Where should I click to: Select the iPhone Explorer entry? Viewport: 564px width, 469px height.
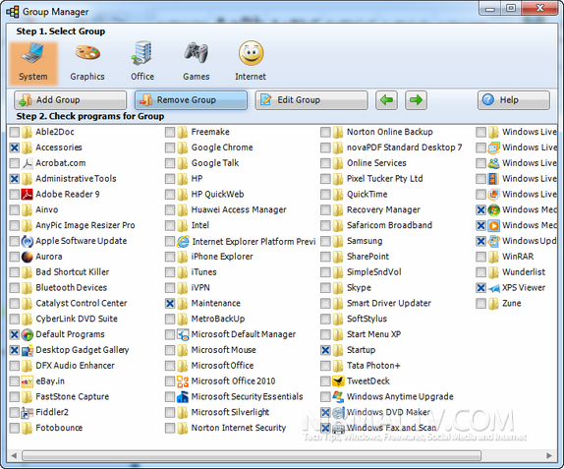tap(222, 257)
